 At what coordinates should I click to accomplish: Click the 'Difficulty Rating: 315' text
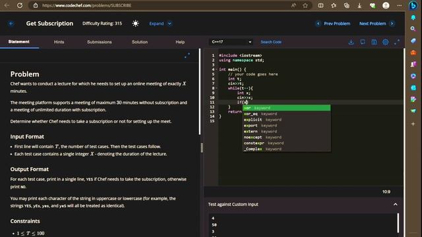tap(102, 24)
